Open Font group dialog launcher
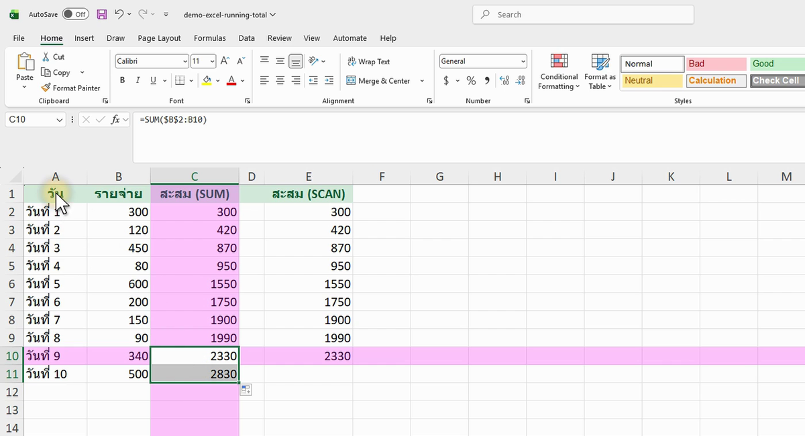Image resolution: width=805 pixels, height=436 pixels. [x=248, y=100]
